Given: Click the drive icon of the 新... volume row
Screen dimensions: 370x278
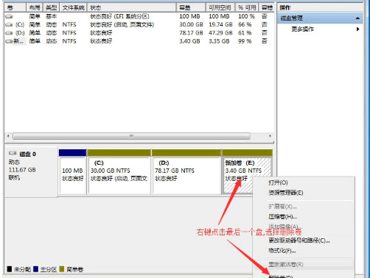Looking at the screenshot, I should pos(9,41).
